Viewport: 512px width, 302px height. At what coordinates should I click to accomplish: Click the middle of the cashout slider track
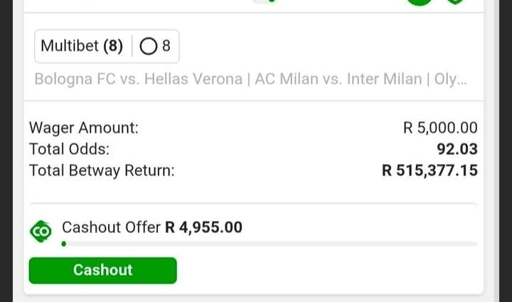[270, 244]
